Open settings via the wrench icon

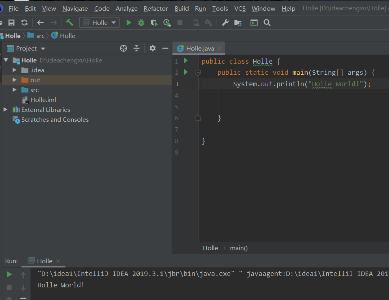tap(225, 23)
